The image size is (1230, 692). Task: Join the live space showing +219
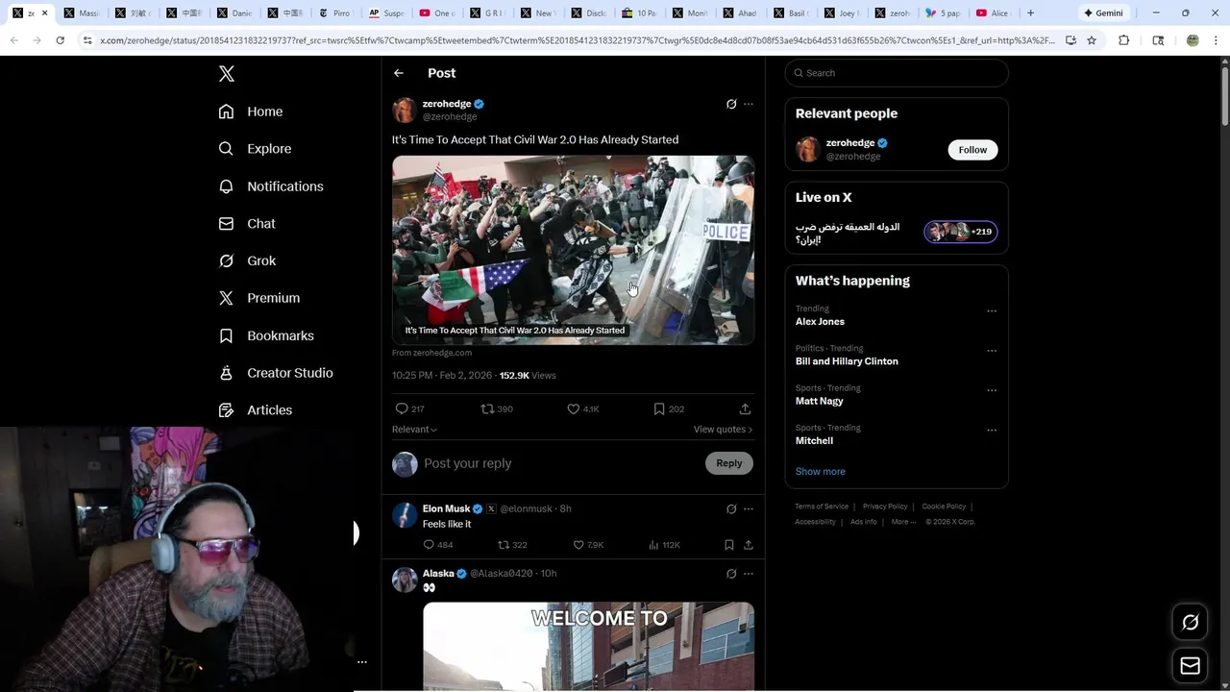tap(961, 232)
